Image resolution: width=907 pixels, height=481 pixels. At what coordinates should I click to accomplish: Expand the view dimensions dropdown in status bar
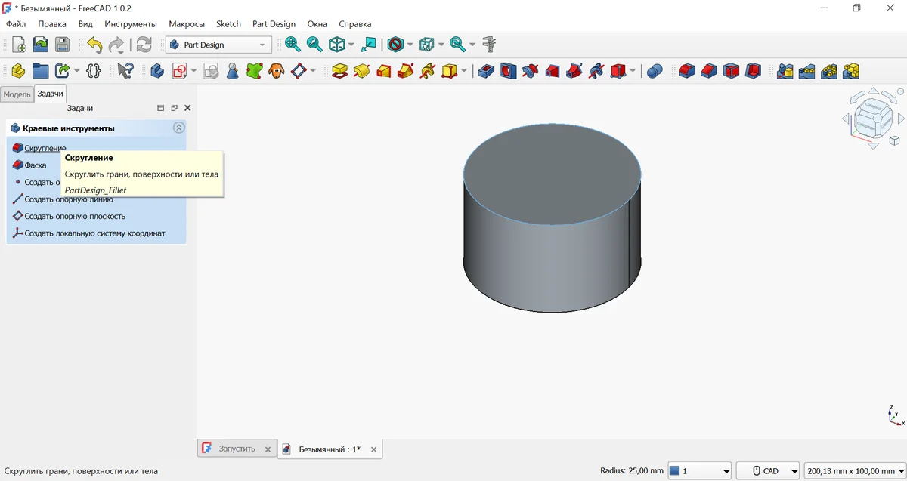point(854,470)
